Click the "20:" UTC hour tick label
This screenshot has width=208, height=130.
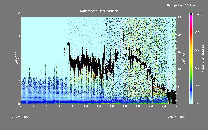[x=151, y=106]
